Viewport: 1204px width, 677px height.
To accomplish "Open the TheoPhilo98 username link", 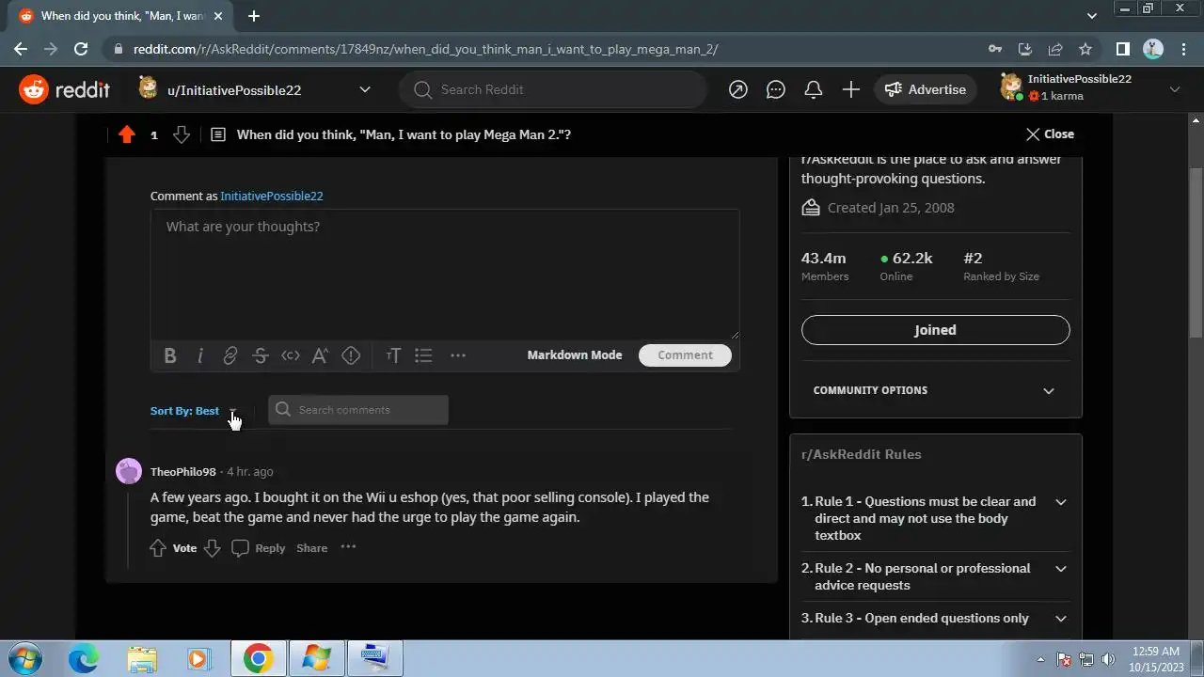I will (183, 472).
